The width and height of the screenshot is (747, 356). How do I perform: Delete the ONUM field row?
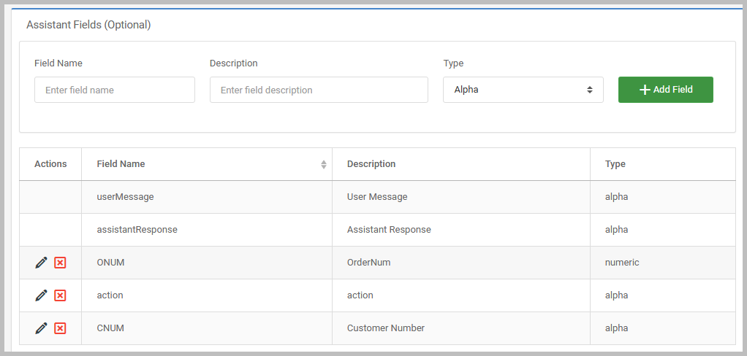point(60,263)
